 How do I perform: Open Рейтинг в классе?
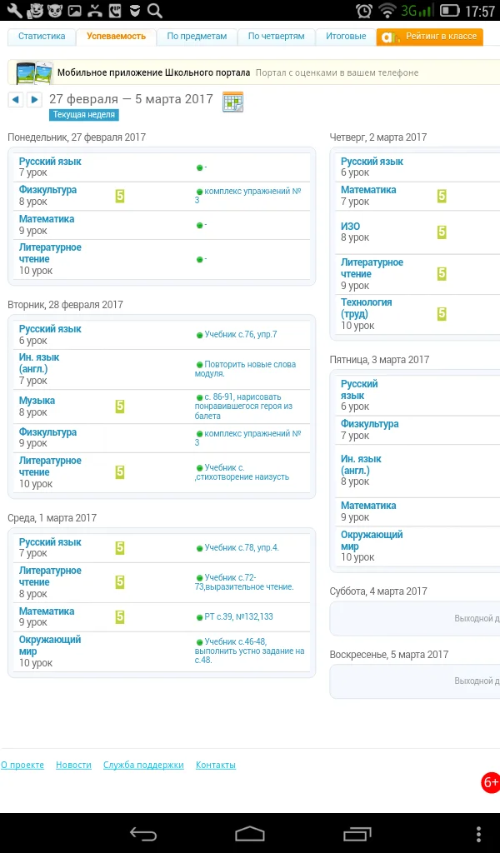(x=430, y=37)
